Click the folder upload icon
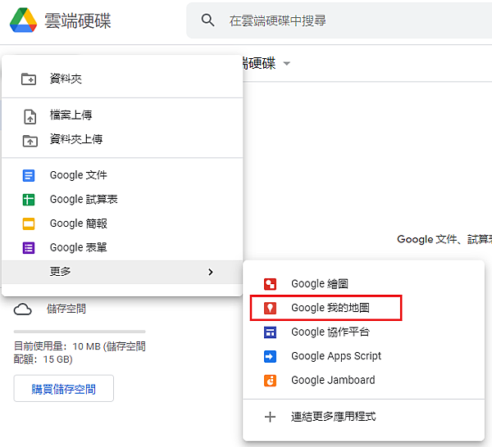Viewport: 492px width, 447px height. coord(30,141)
